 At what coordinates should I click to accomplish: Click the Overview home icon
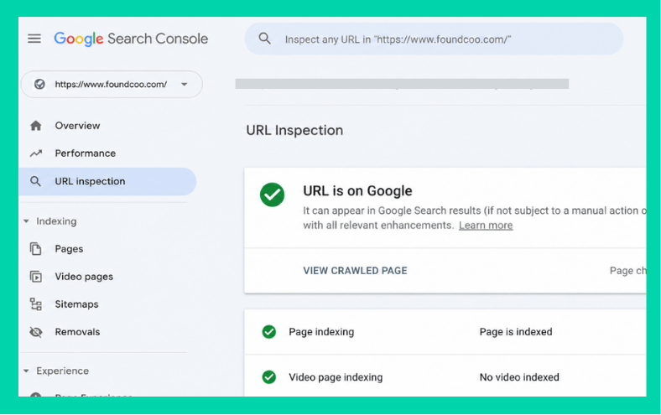(36, 126)
